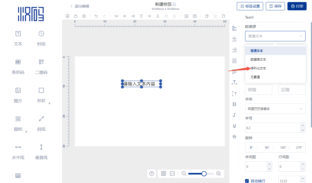Add a 时间 time element

(x=41, y=38)
